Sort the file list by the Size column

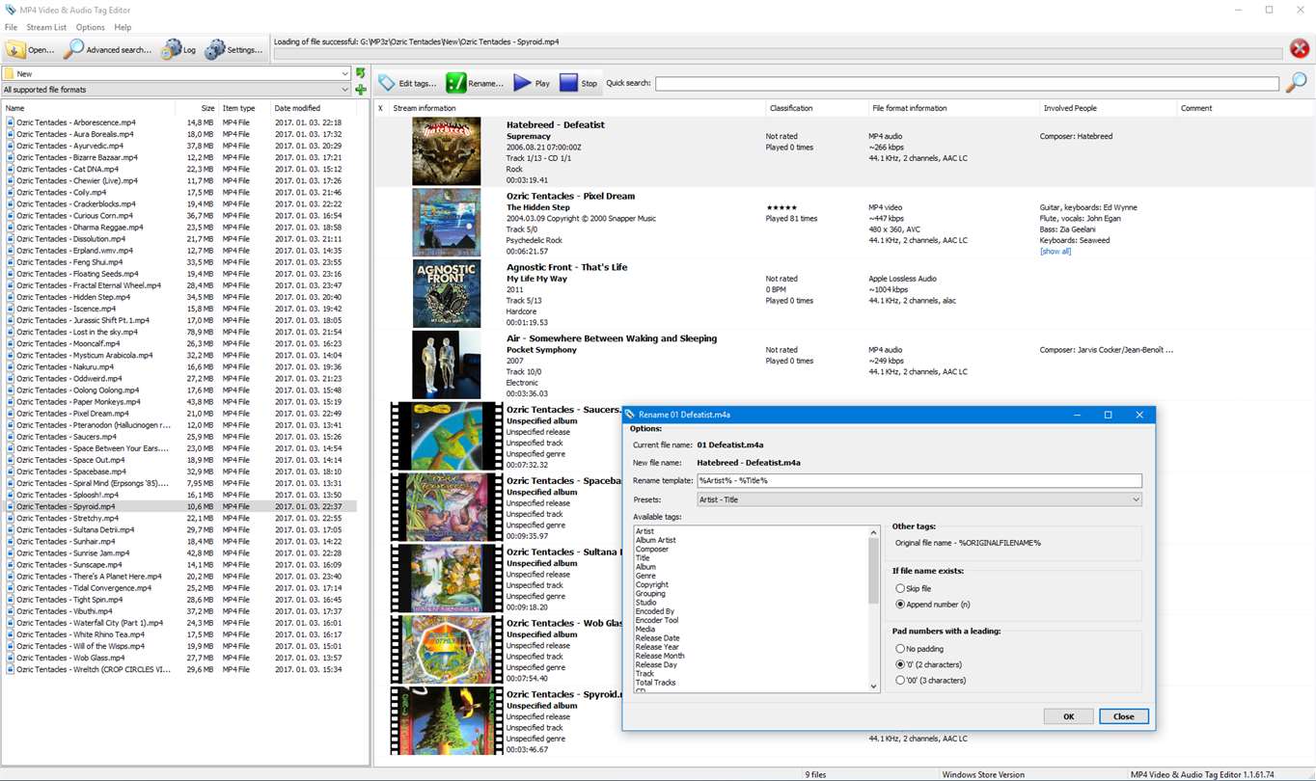[197, 108]
